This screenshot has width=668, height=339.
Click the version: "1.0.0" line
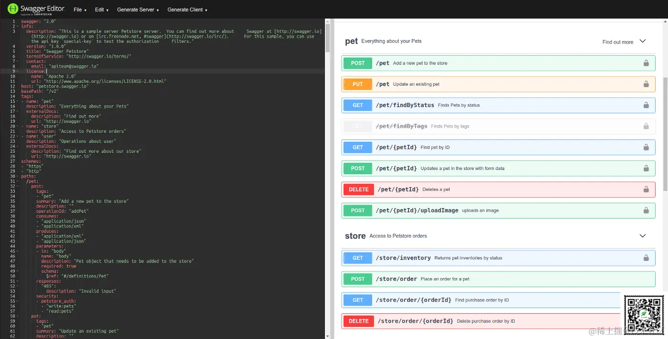[x=45, y=46]
